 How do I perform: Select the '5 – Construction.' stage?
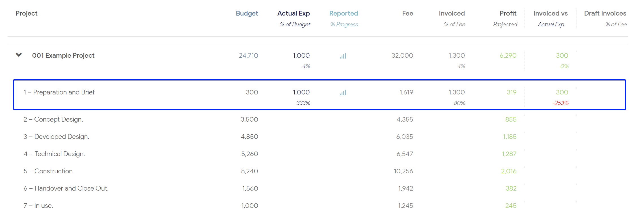coord(49,171)
